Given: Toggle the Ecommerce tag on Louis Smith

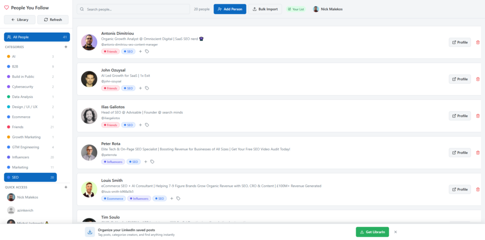Looking at the screenshot, I should point(113,198).
